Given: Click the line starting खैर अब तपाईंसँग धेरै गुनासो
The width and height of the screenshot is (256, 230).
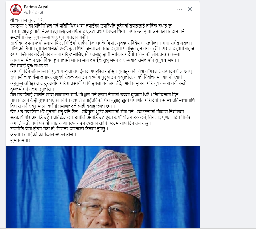Looking at the screenshot, I should point(97,112).
